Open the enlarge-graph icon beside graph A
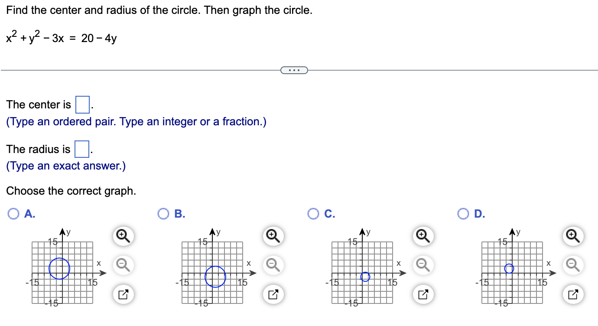 click(123, 294)
